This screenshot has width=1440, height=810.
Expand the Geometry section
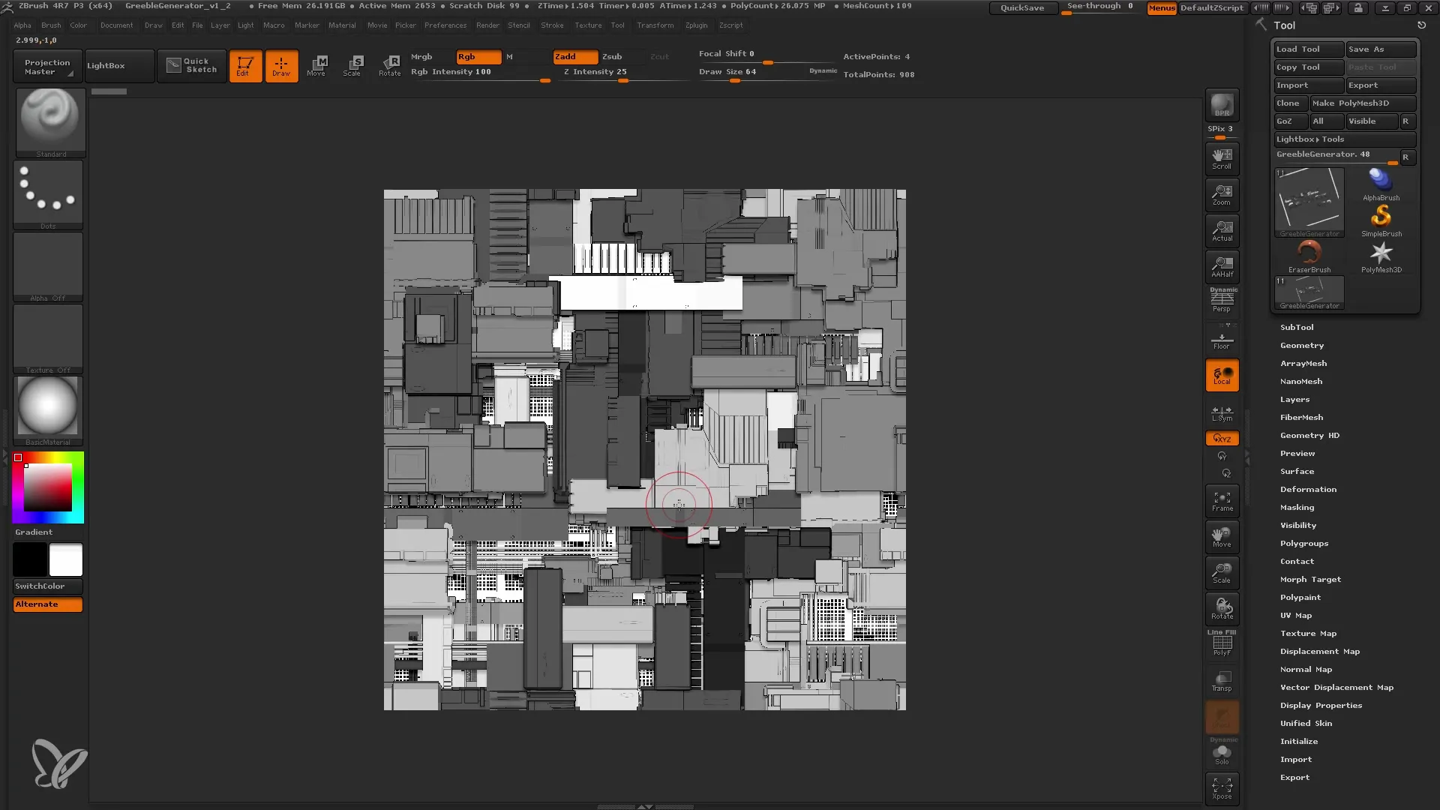pos(1301,345)
